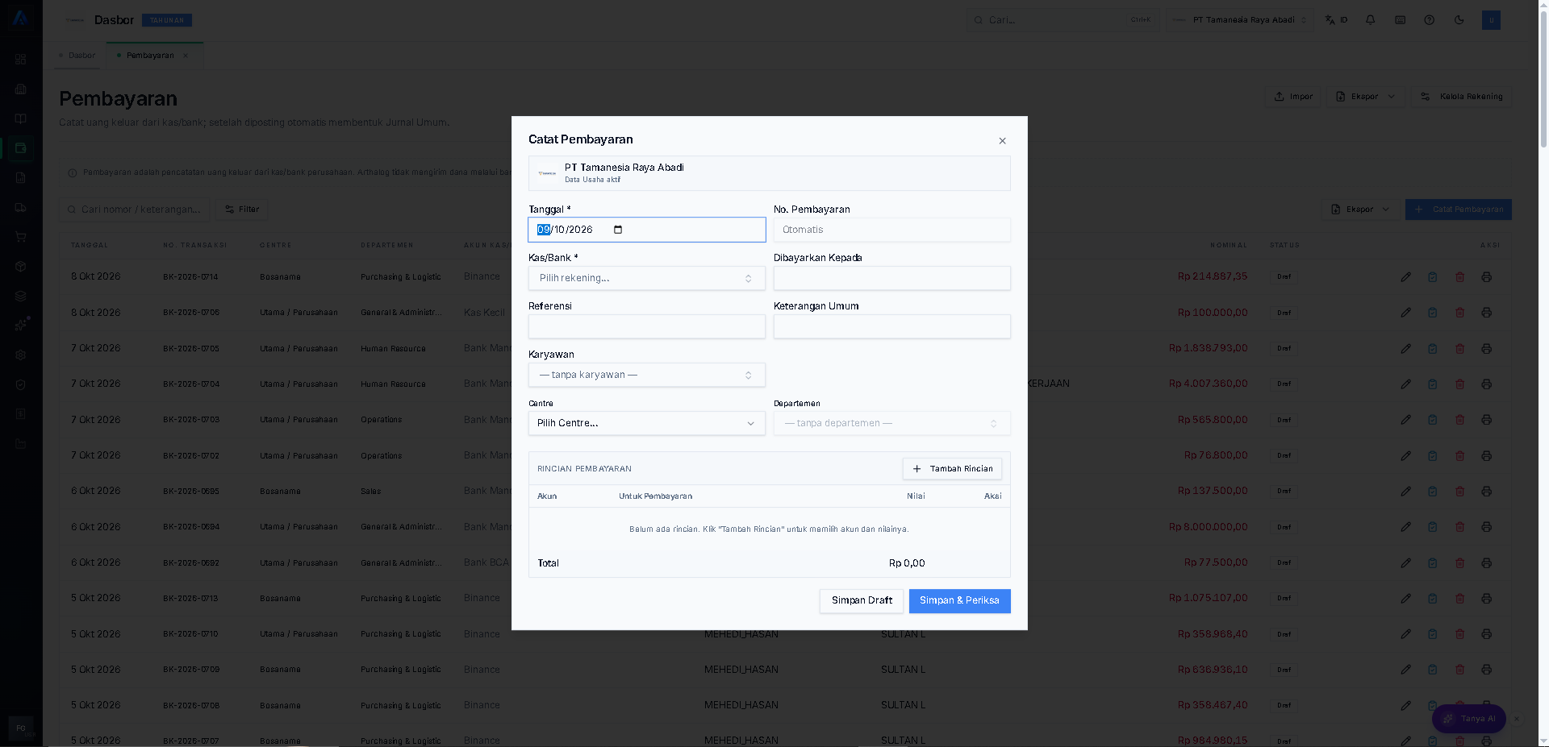Click Simpan & Periksa button

[959, 600]
